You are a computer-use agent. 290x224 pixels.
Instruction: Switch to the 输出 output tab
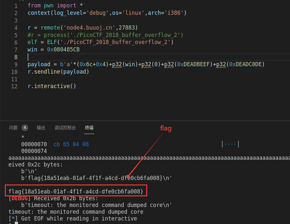tap(41, 128)
